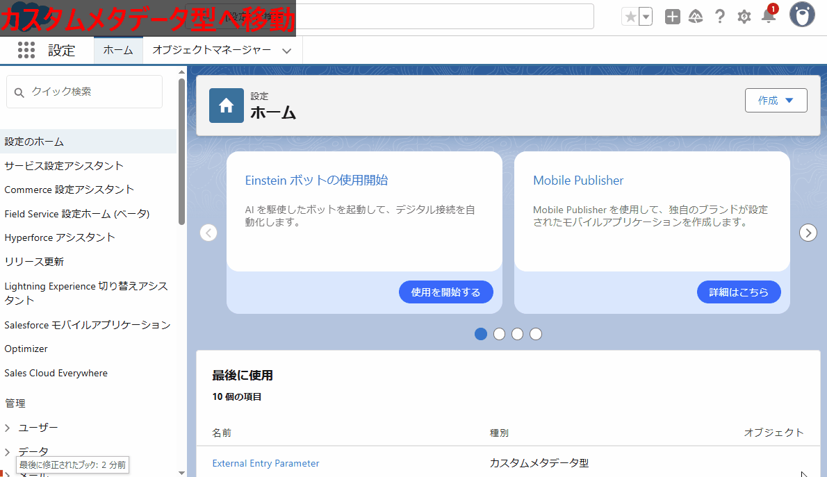Open the notifications bell
This screenshot has height=477, width=827.
[x=769, y=16]
